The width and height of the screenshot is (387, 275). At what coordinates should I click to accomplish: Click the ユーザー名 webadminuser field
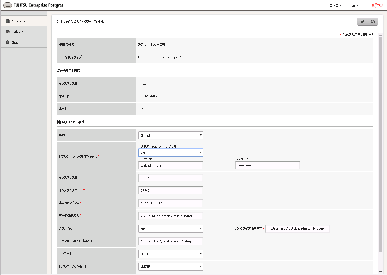pos(171,165)
